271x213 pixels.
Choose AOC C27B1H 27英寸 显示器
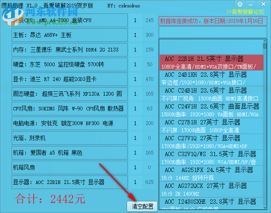[x=211, y=126]
